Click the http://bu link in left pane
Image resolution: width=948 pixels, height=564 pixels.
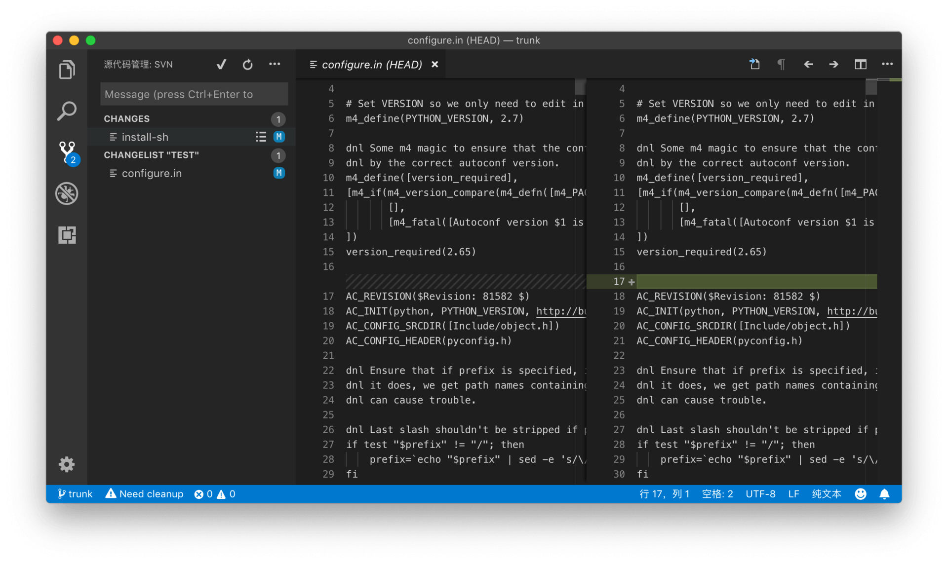(561, 311)
